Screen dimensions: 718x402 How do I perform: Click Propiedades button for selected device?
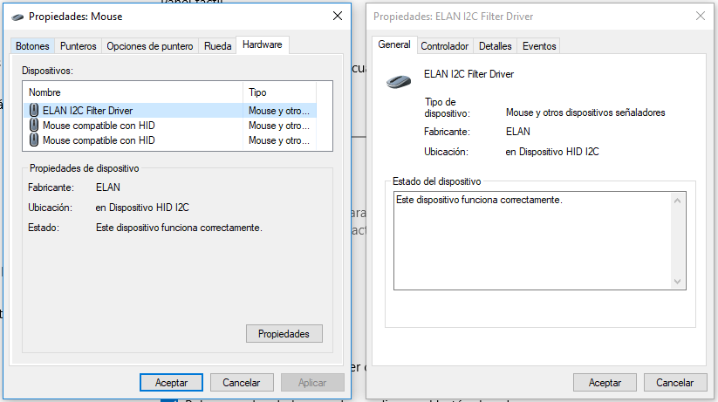pos(284,334)
